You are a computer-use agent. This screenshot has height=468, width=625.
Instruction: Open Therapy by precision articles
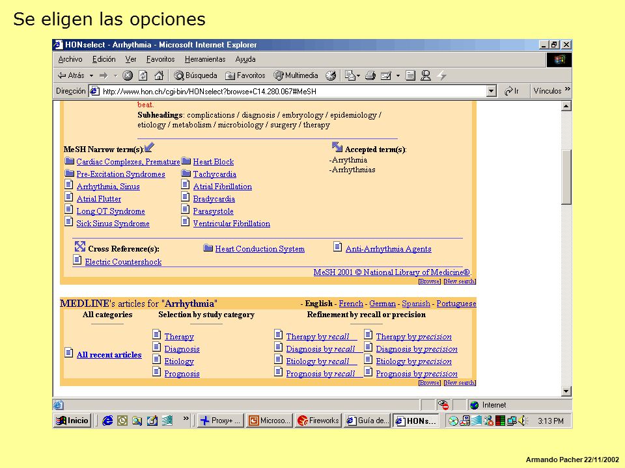tap(414, 337)
